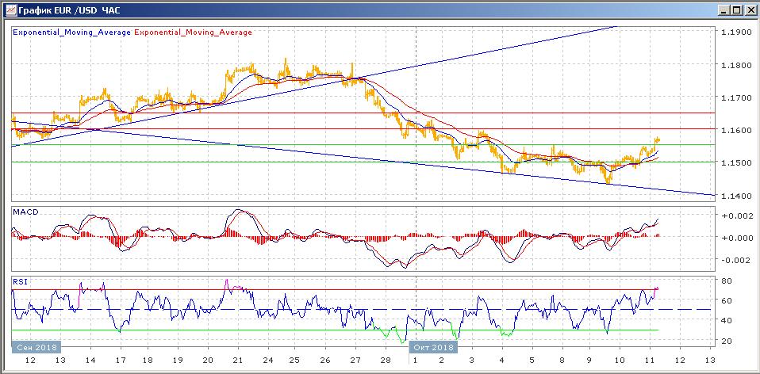The width and height of the screenshot is (760, 374).
Task: Click the +0.002 MACD scale value
Action: (734, 216)
